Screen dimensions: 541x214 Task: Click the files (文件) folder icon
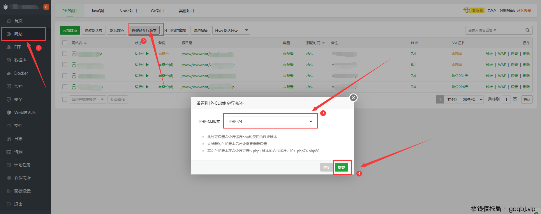pyautogui.click(x=9, y=126)
